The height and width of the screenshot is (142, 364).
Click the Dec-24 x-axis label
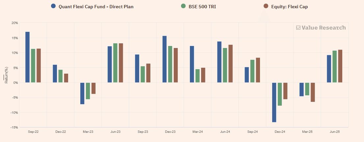[x=280, y=131]
